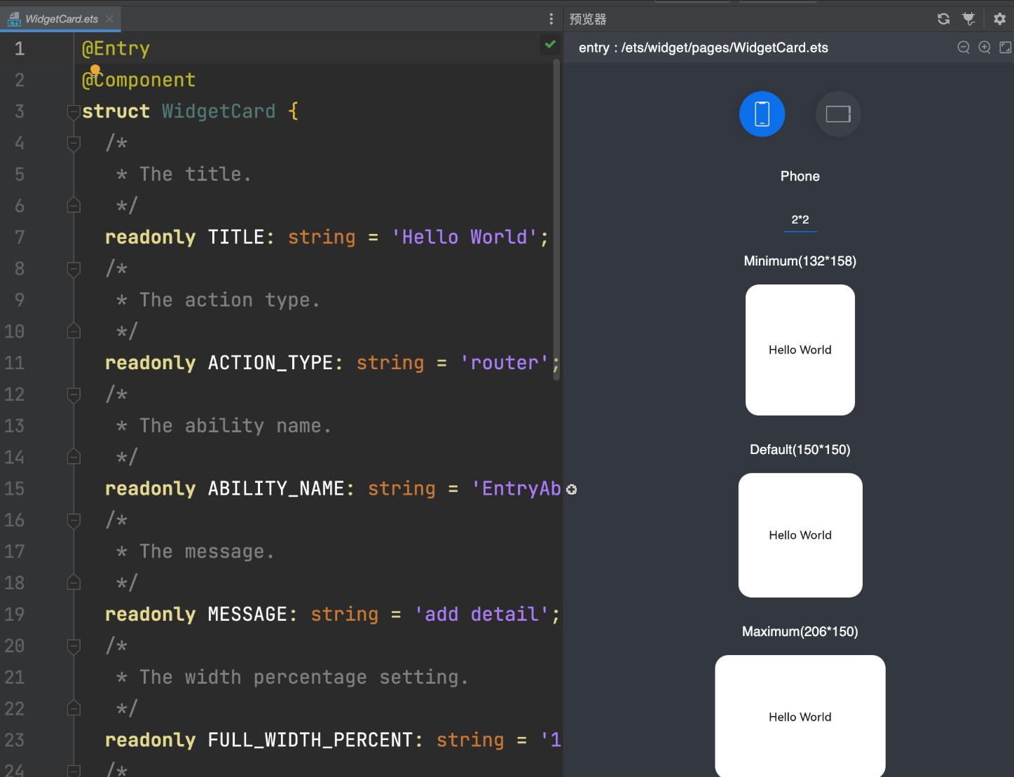Collapse the comment starting at line 24

(x=74, y=770)
